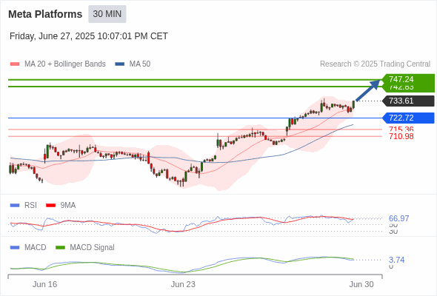The width and height of the screenshot is (437, 296).
Task: Click the blue upward trend arrow
Action: pos(368,90)
